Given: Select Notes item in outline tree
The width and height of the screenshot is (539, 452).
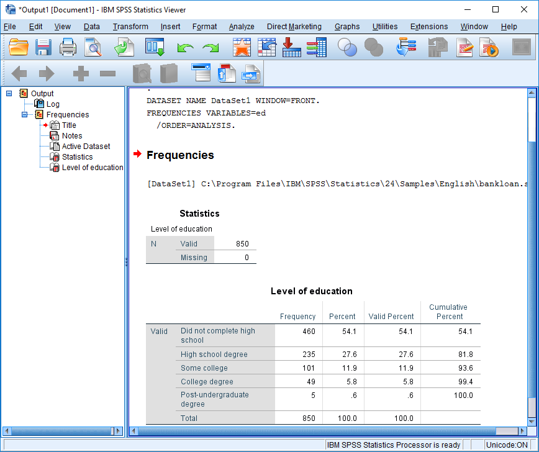Looking at the screenshot, I should [x=72, y=136].
